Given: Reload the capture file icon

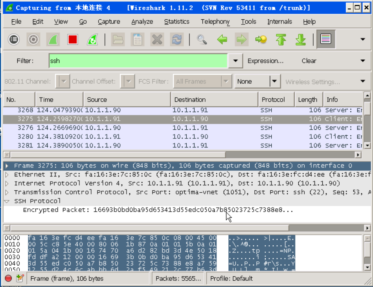Looking at the screenshot, I should (177, 39).
